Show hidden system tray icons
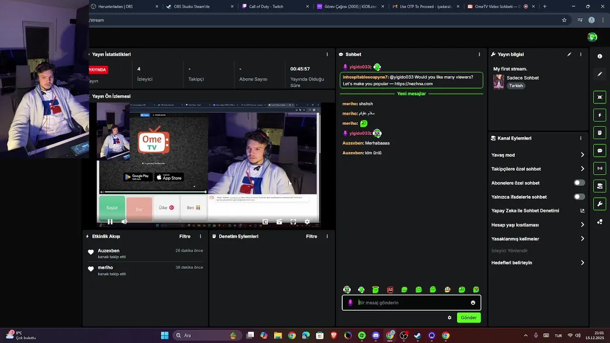This screenshot has width=610, height=343. tap(526, 335)
